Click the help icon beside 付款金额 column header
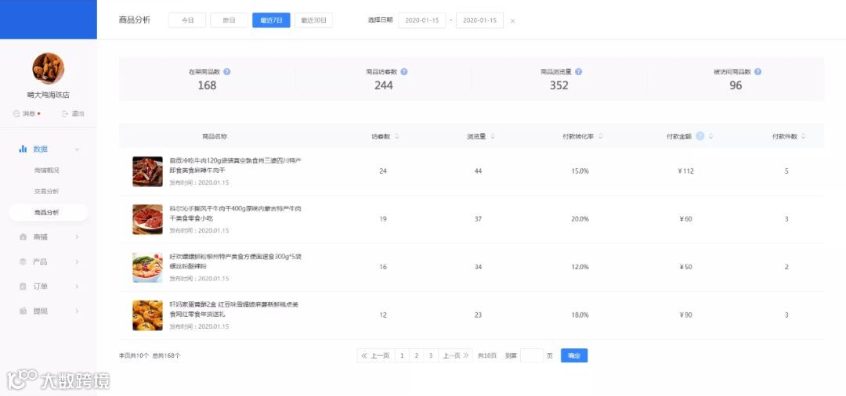Screen dimensions: 846x396 point(700,136)
